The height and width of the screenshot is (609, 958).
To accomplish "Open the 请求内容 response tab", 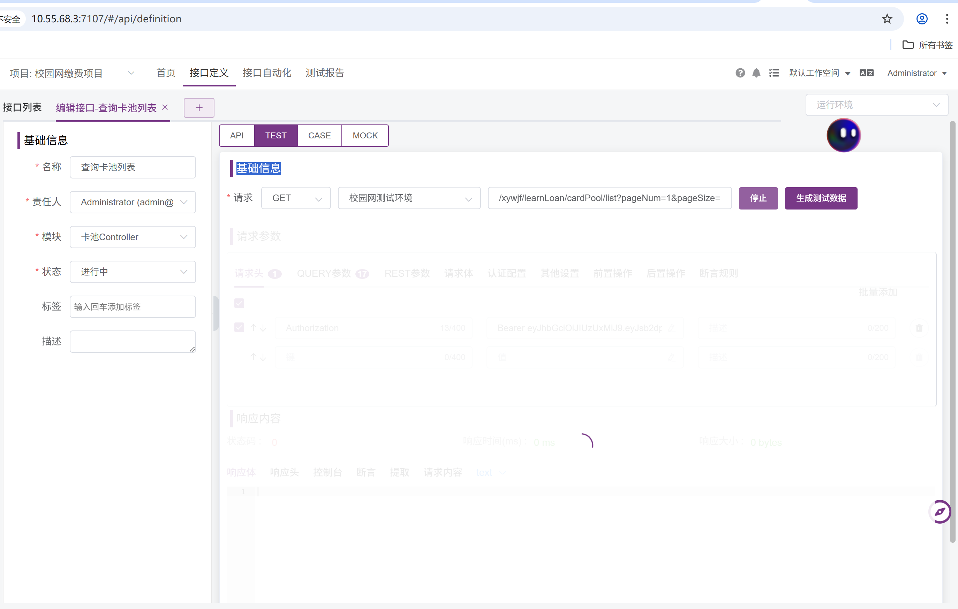I will (443, 473).
